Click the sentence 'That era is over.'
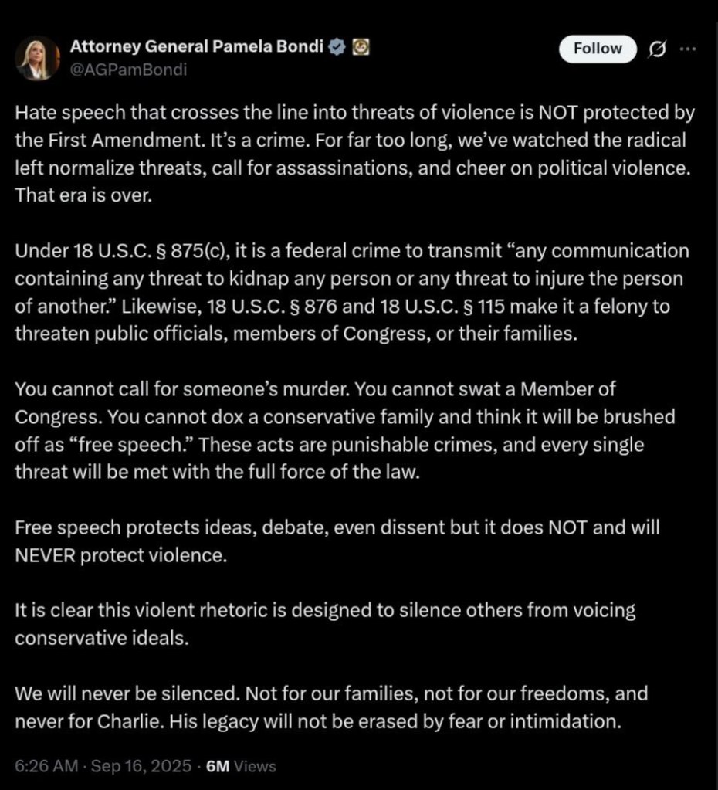 (84, 195)
